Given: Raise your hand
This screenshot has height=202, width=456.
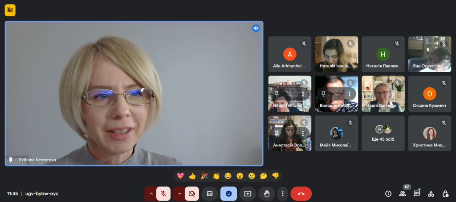Looking at the screenshot, I should [x=267, y=194].
